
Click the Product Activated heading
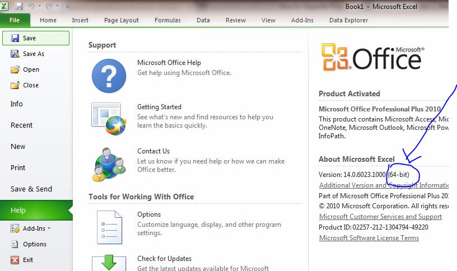(349, 94)
